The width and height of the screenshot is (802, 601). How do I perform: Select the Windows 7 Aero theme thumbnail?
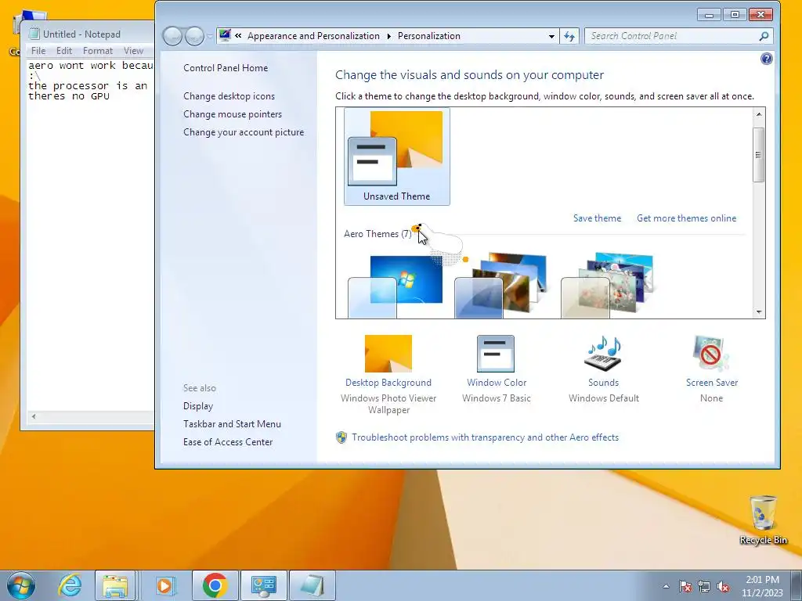point(396,286)
